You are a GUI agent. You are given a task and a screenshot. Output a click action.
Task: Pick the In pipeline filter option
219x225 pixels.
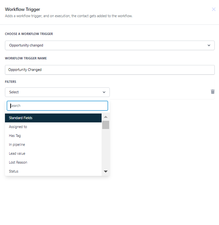tap(53, 145)
